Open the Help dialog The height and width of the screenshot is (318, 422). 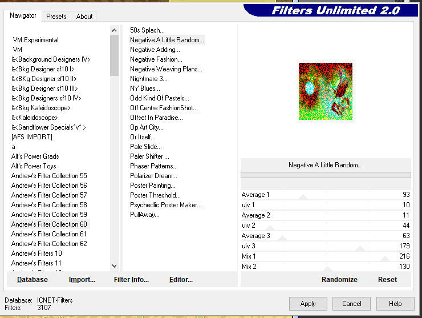point(395,303)
